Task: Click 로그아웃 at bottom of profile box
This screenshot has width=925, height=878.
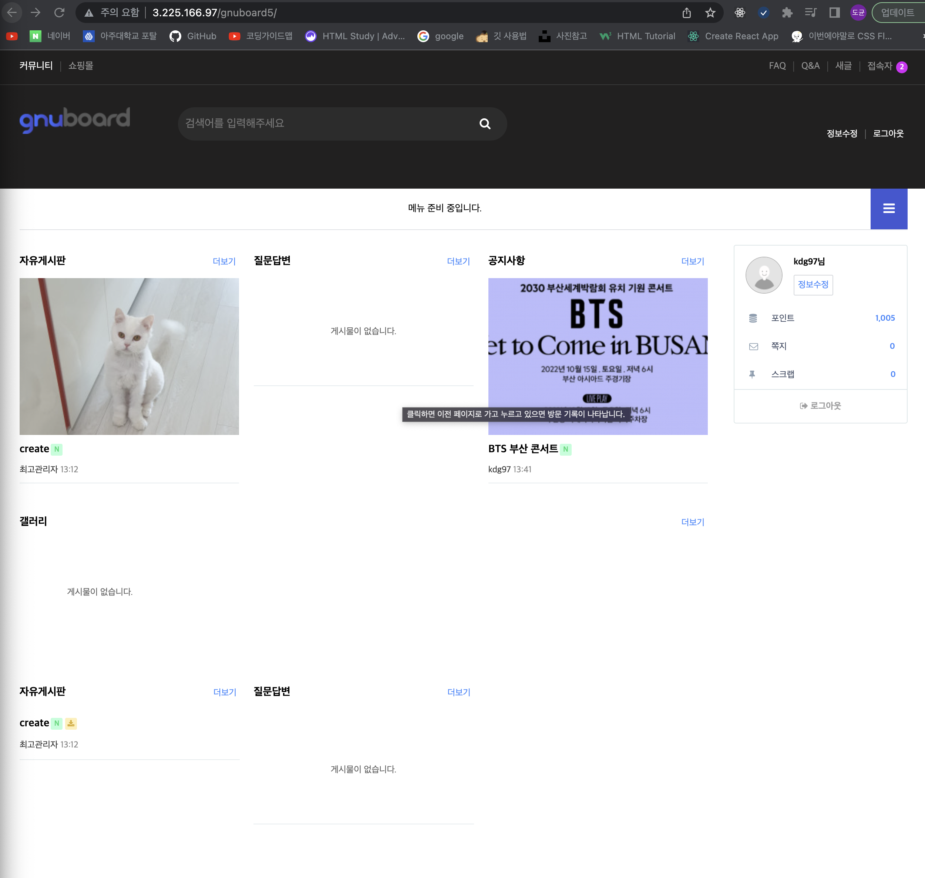Action: (x=820, y=406)
